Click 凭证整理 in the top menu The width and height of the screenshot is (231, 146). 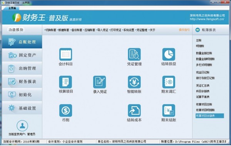(142, 30)
